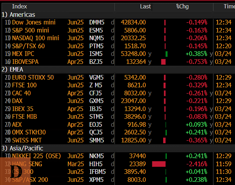Click the %Chg column header
The height and width of the screenshot is (185, 235).
(x=182, y=6)
